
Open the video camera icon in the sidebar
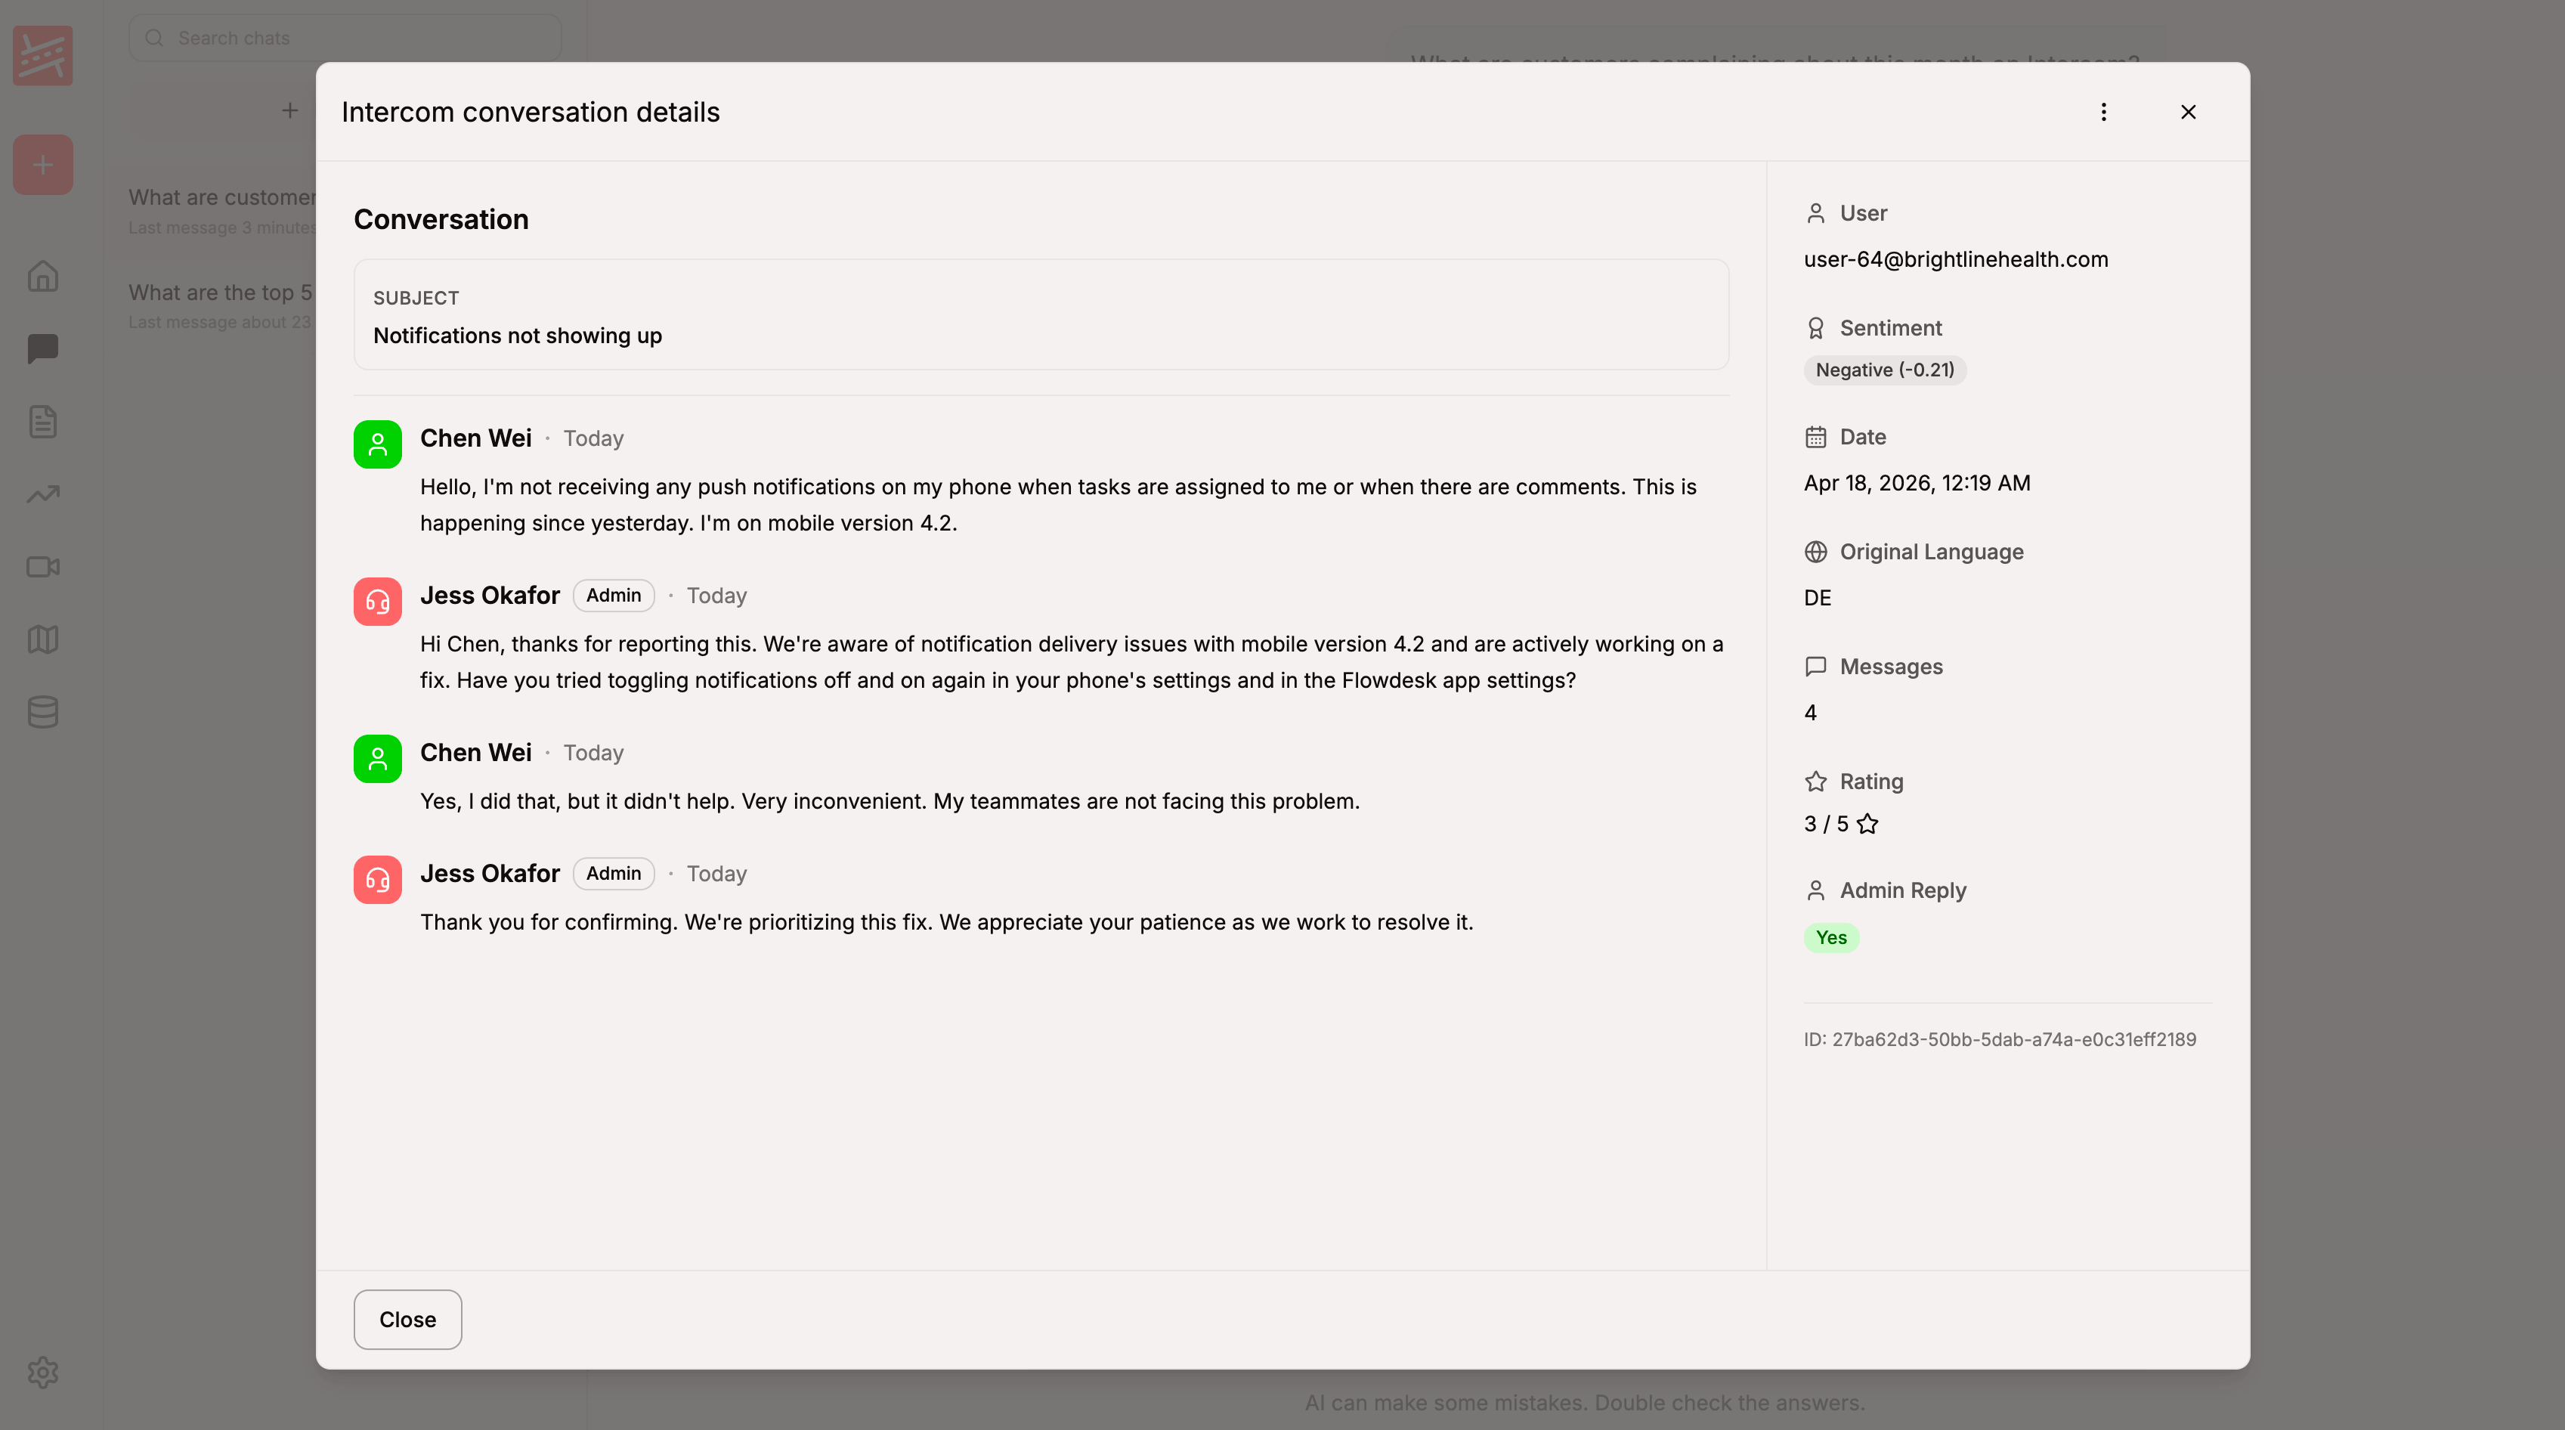click(43, 567)
